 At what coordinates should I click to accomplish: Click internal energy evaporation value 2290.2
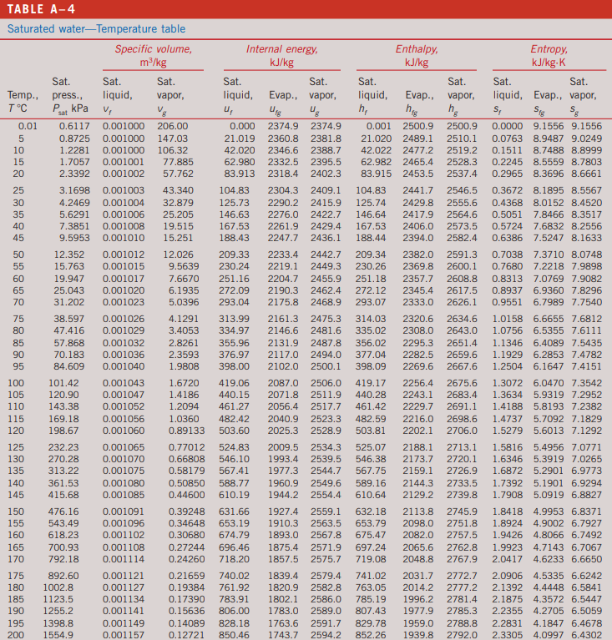[x=283, y=203]
